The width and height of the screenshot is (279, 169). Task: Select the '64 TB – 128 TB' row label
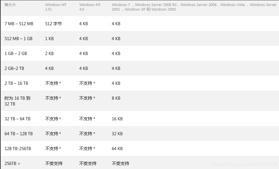point(19,133)
